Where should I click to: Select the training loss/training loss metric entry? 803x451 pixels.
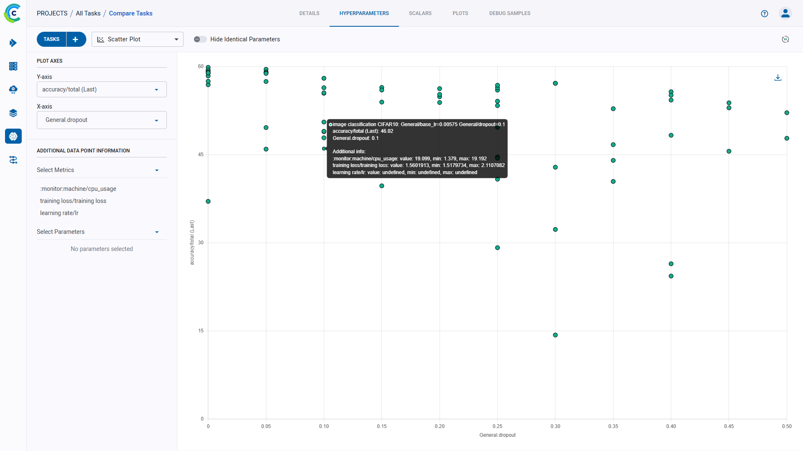coord(73,201)
